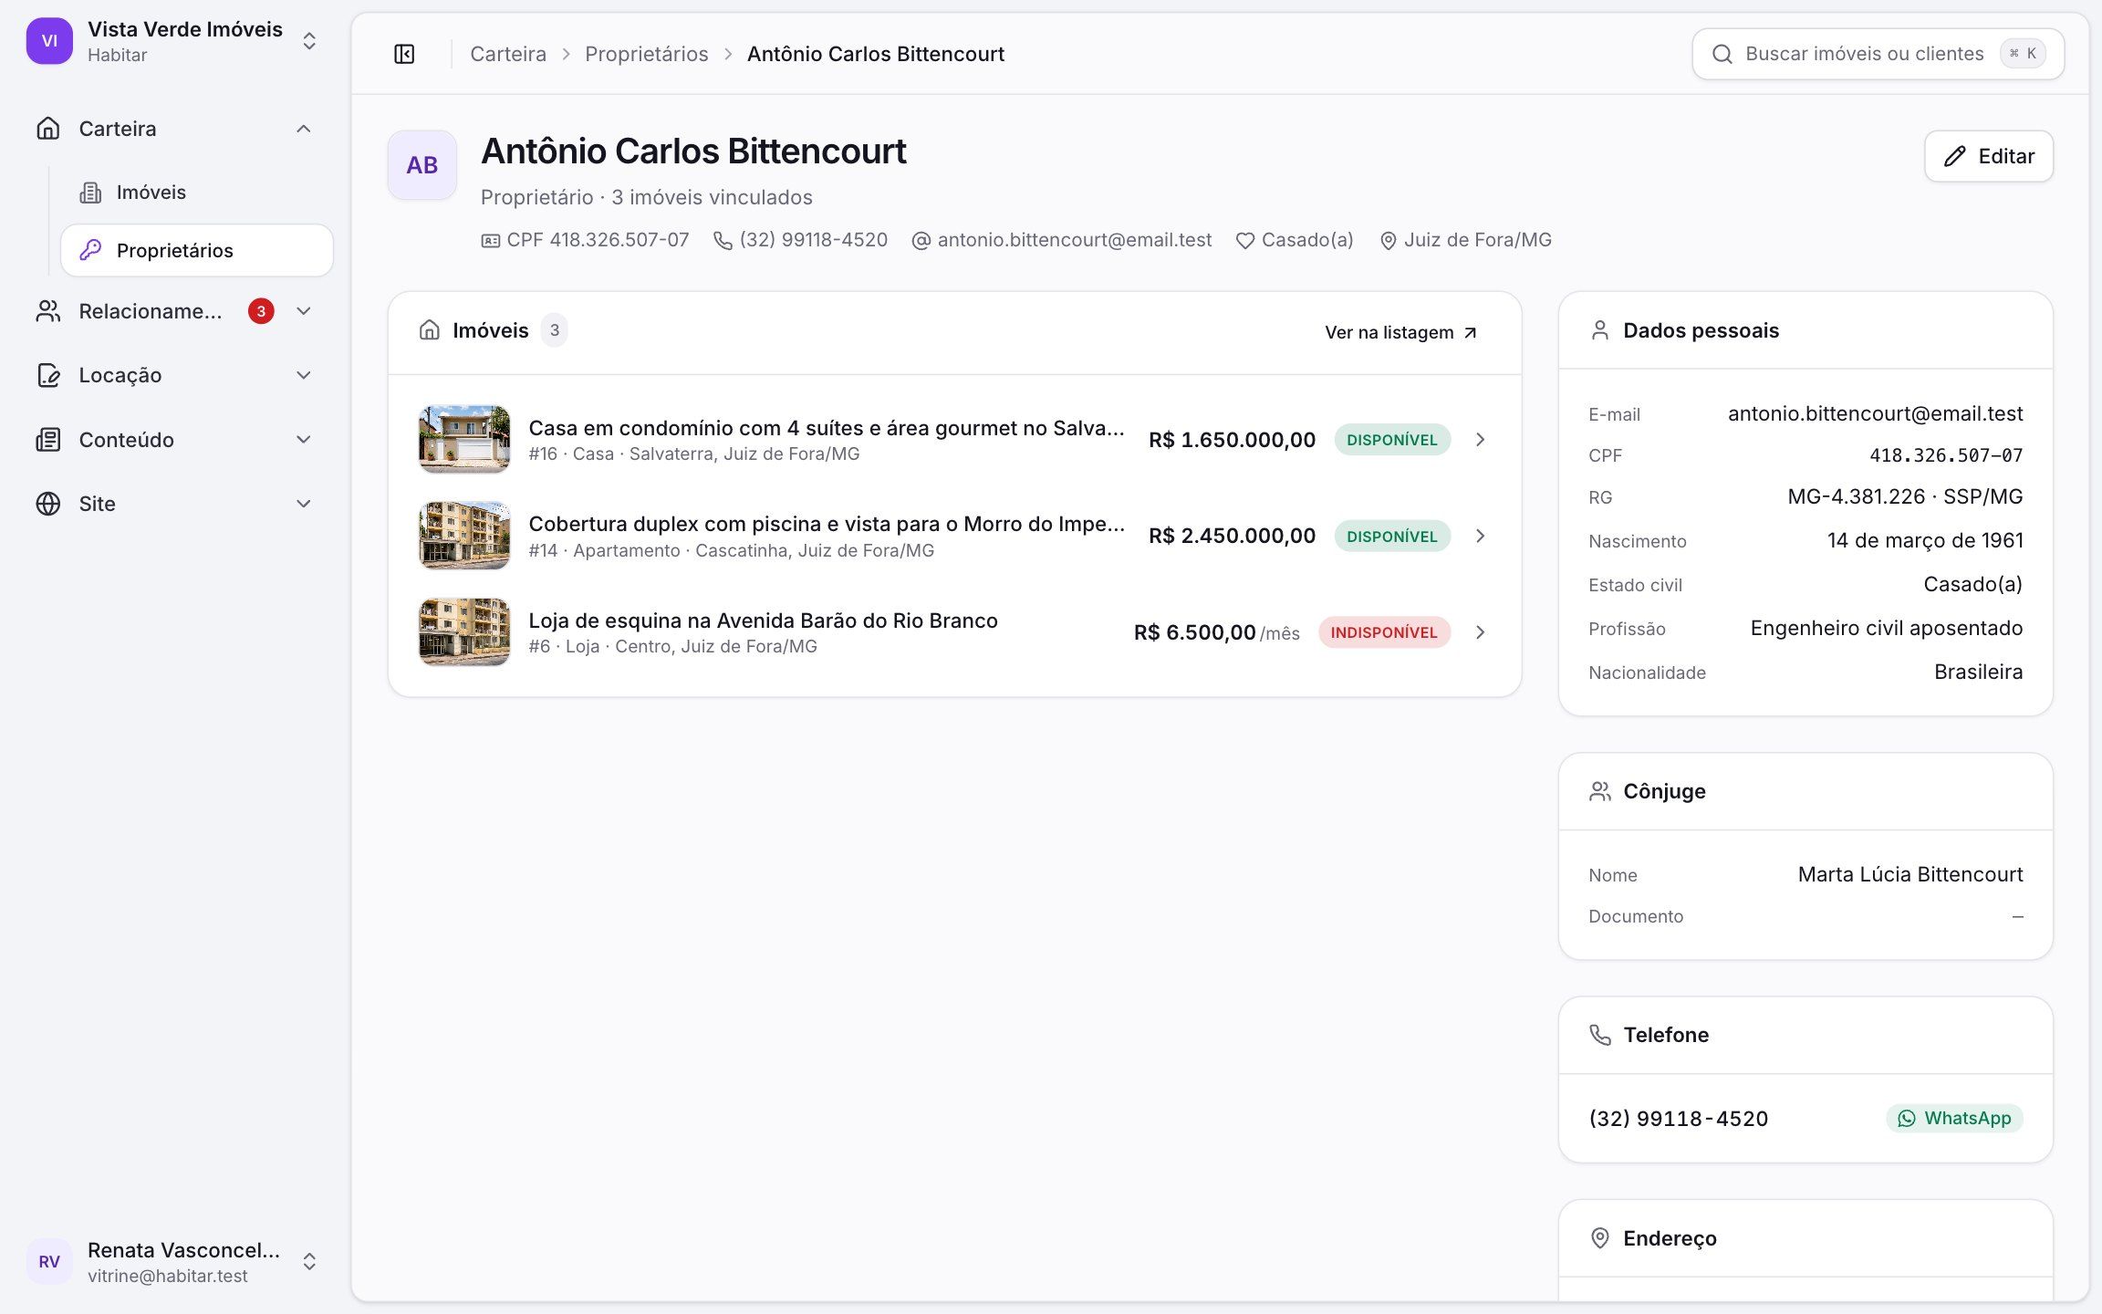Viewport: 2102px width, 1314px height.
Task: Click chevron on Loja de esquina row
Action: pos(1480,632)
